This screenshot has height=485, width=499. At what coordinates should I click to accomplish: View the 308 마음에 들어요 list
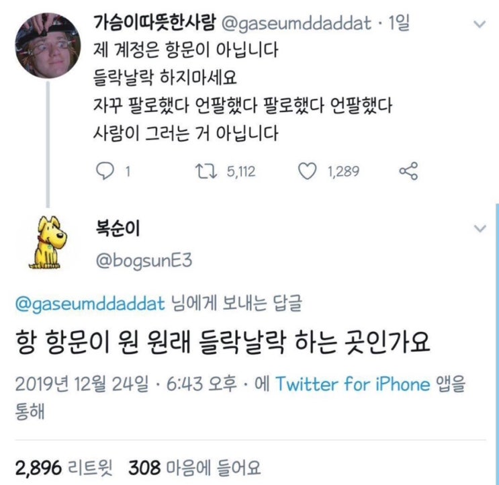195,468
